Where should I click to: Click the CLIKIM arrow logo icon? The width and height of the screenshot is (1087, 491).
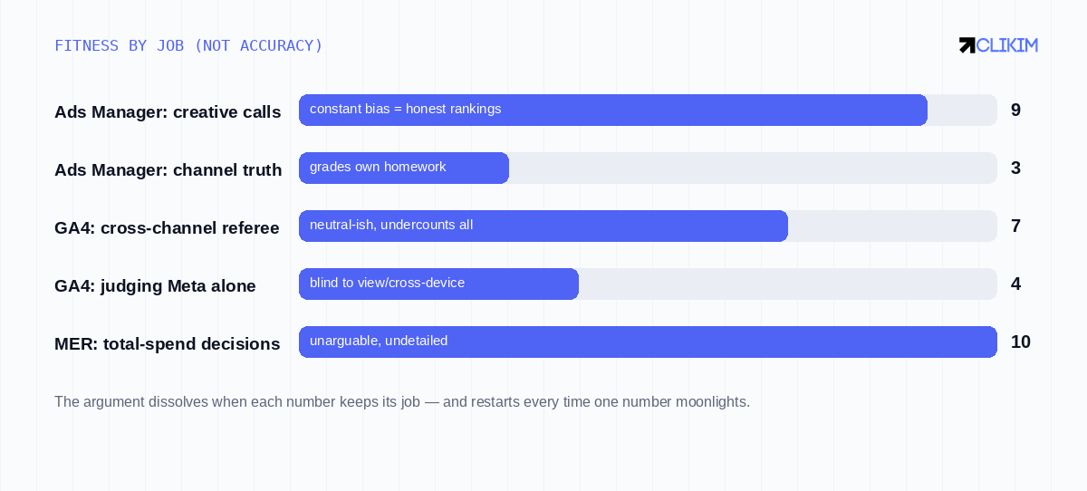point(967,45)
